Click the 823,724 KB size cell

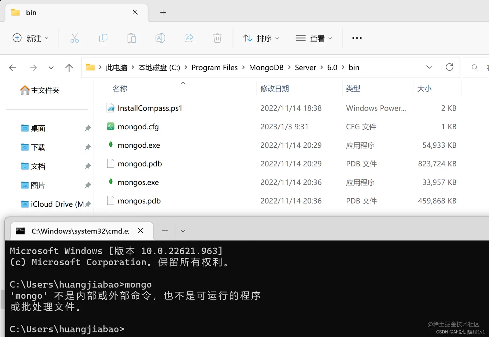pos(437,163)
